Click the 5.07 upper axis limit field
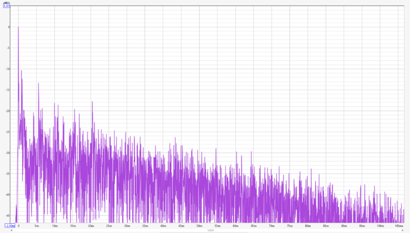The width and height of the screenshot is (410, 233). point(7,6)
